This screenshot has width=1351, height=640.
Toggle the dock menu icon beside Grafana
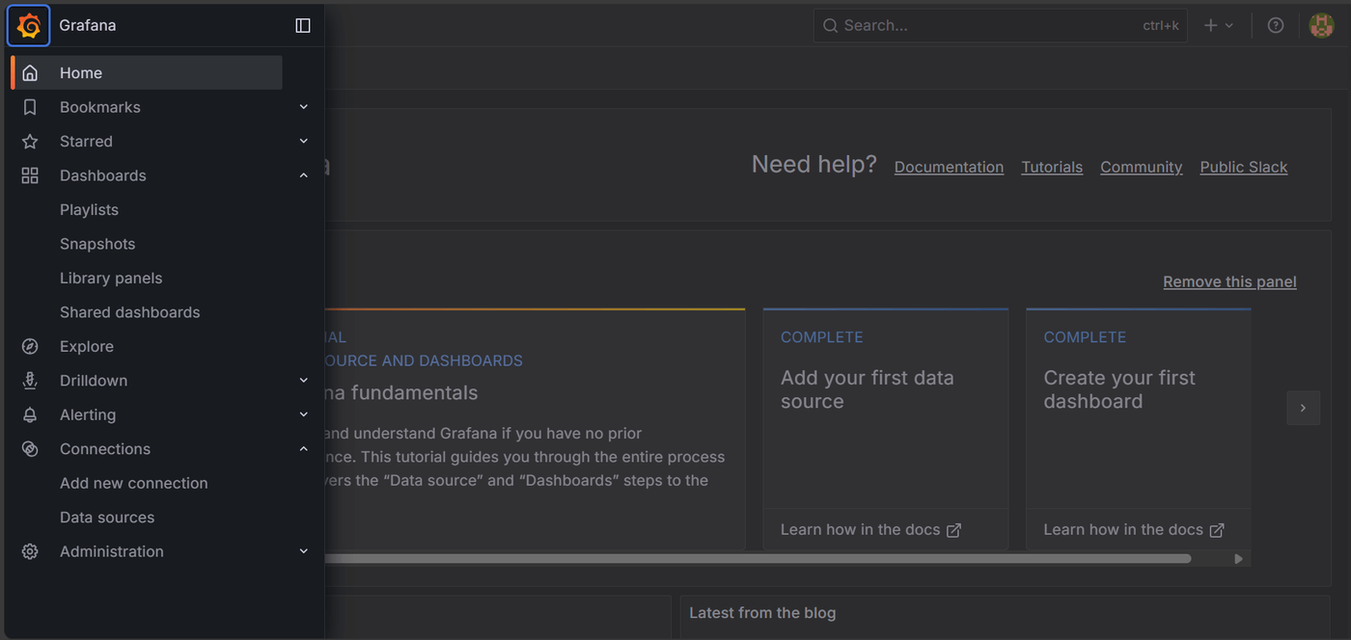[x=303, y=26]
